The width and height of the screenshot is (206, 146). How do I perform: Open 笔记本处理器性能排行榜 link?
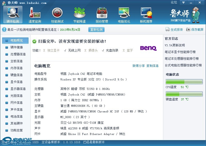pyautogui.click(x=182, y=59)
